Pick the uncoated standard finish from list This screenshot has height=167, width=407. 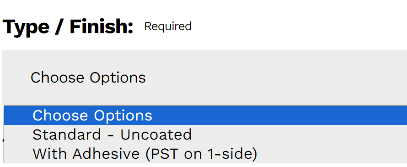[x=206, y=135]
